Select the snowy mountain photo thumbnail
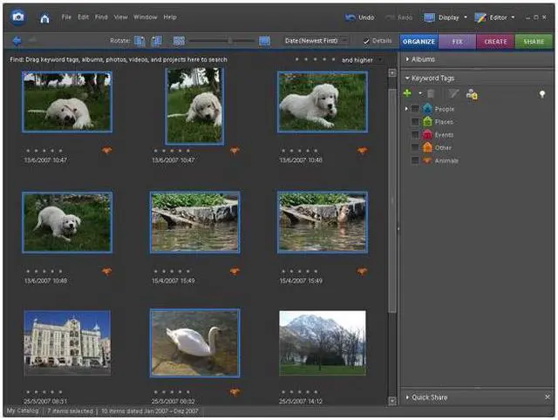This screenshot has height=420, width=558. 323,342
